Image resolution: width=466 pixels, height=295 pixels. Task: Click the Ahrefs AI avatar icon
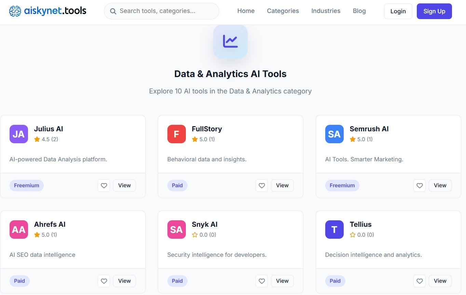(x=18, y=230)
